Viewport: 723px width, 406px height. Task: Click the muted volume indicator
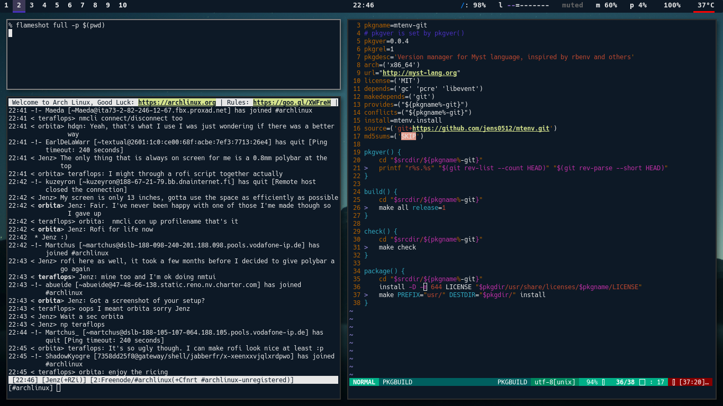(x=572, y=5)
